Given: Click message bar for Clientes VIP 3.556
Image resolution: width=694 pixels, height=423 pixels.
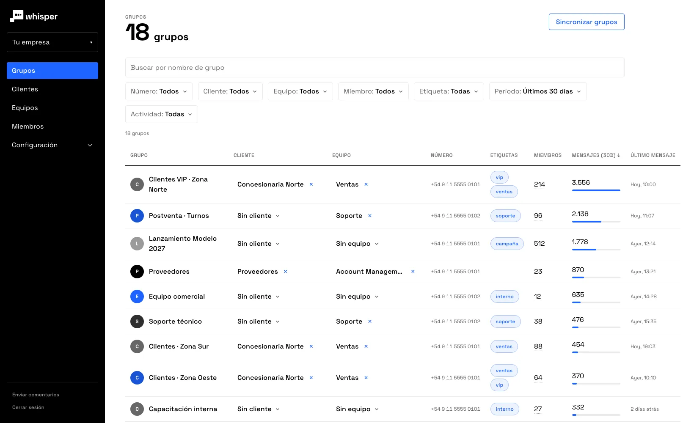Looking at the screenshot, I should point(596,190).
